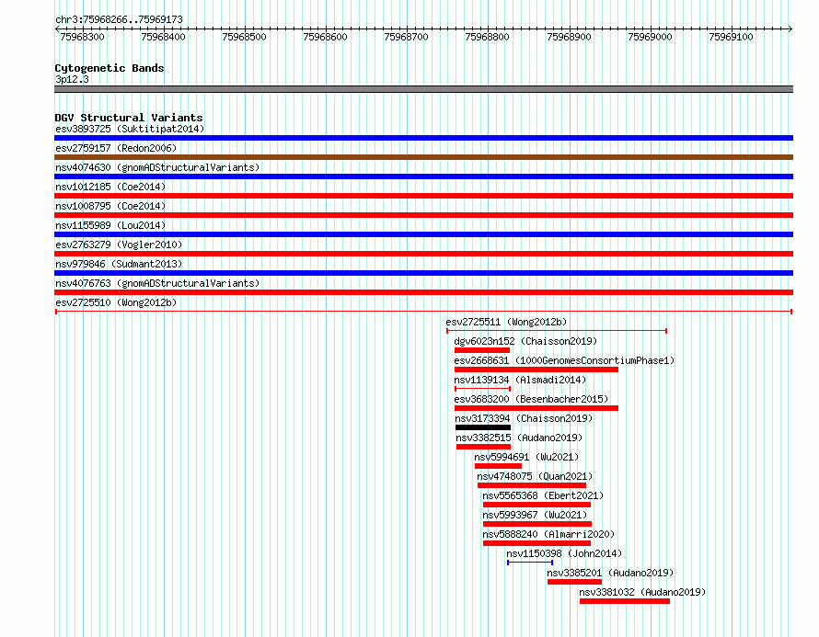Viewport: 819px width, 637px height.
Task: Open the esv3683200 (Besenbacher2015) variant label
Action: point(531,399)
